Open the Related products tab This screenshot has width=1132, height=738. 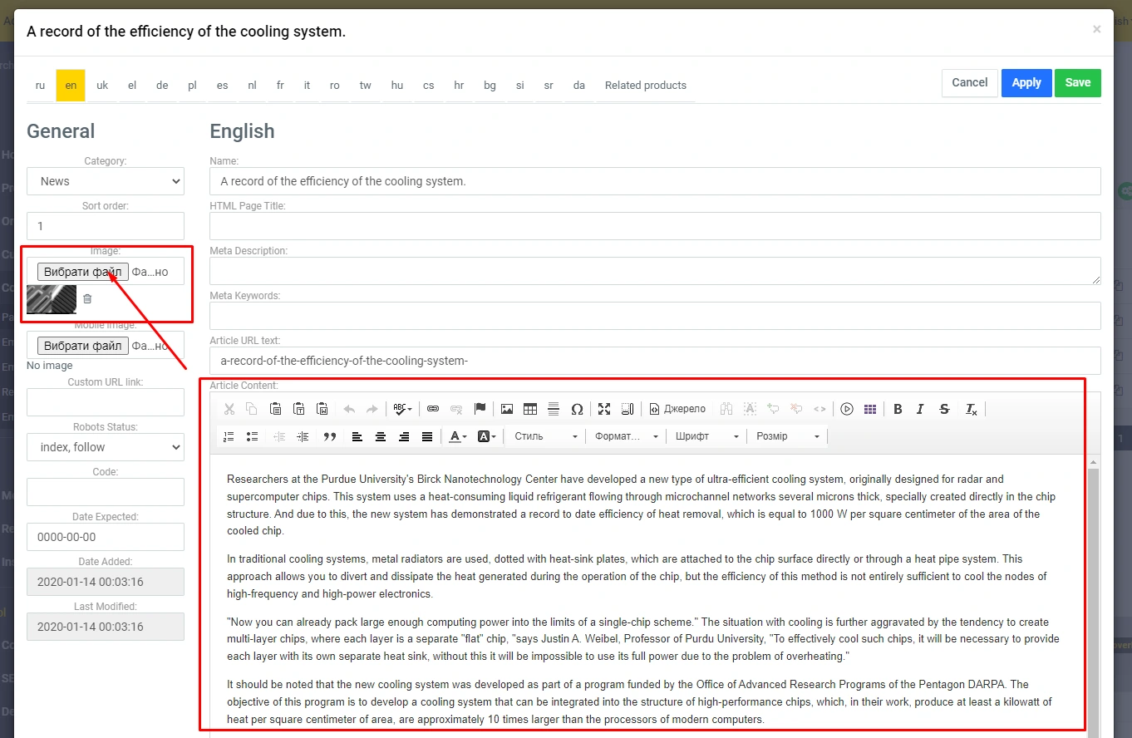(x=645, y=86)
